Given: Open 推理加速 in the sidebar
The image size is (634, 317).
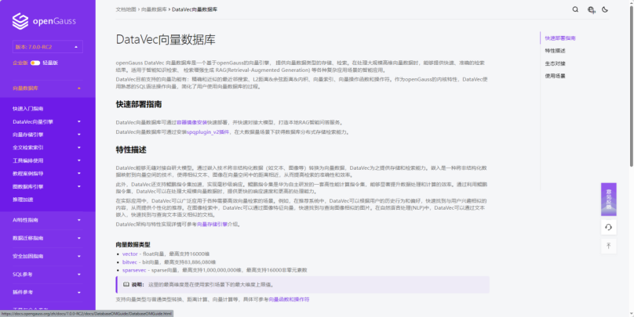Looking at the screenshot, I should coord(23,200).
